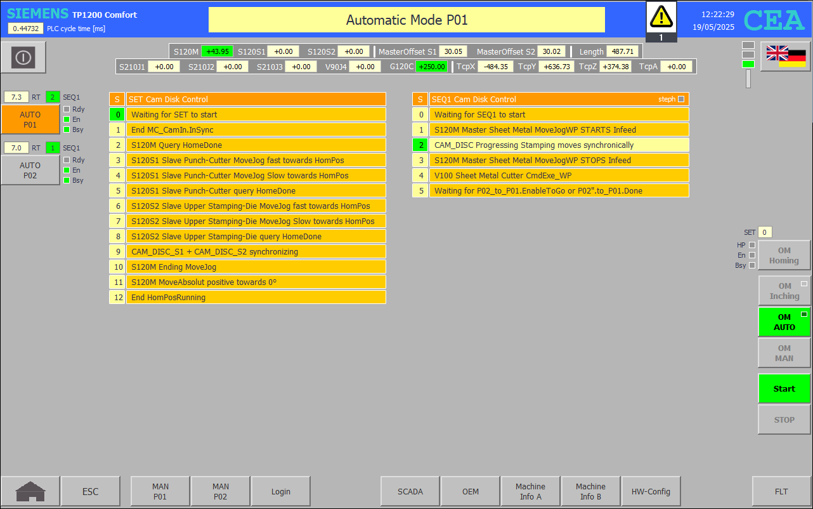Open the HW-Config page
This screenshot has width=813, height=509.
tap(651, 491)
